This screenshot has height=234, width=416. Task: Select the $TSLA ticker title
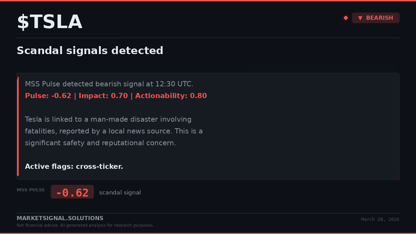tap(50, 22)
